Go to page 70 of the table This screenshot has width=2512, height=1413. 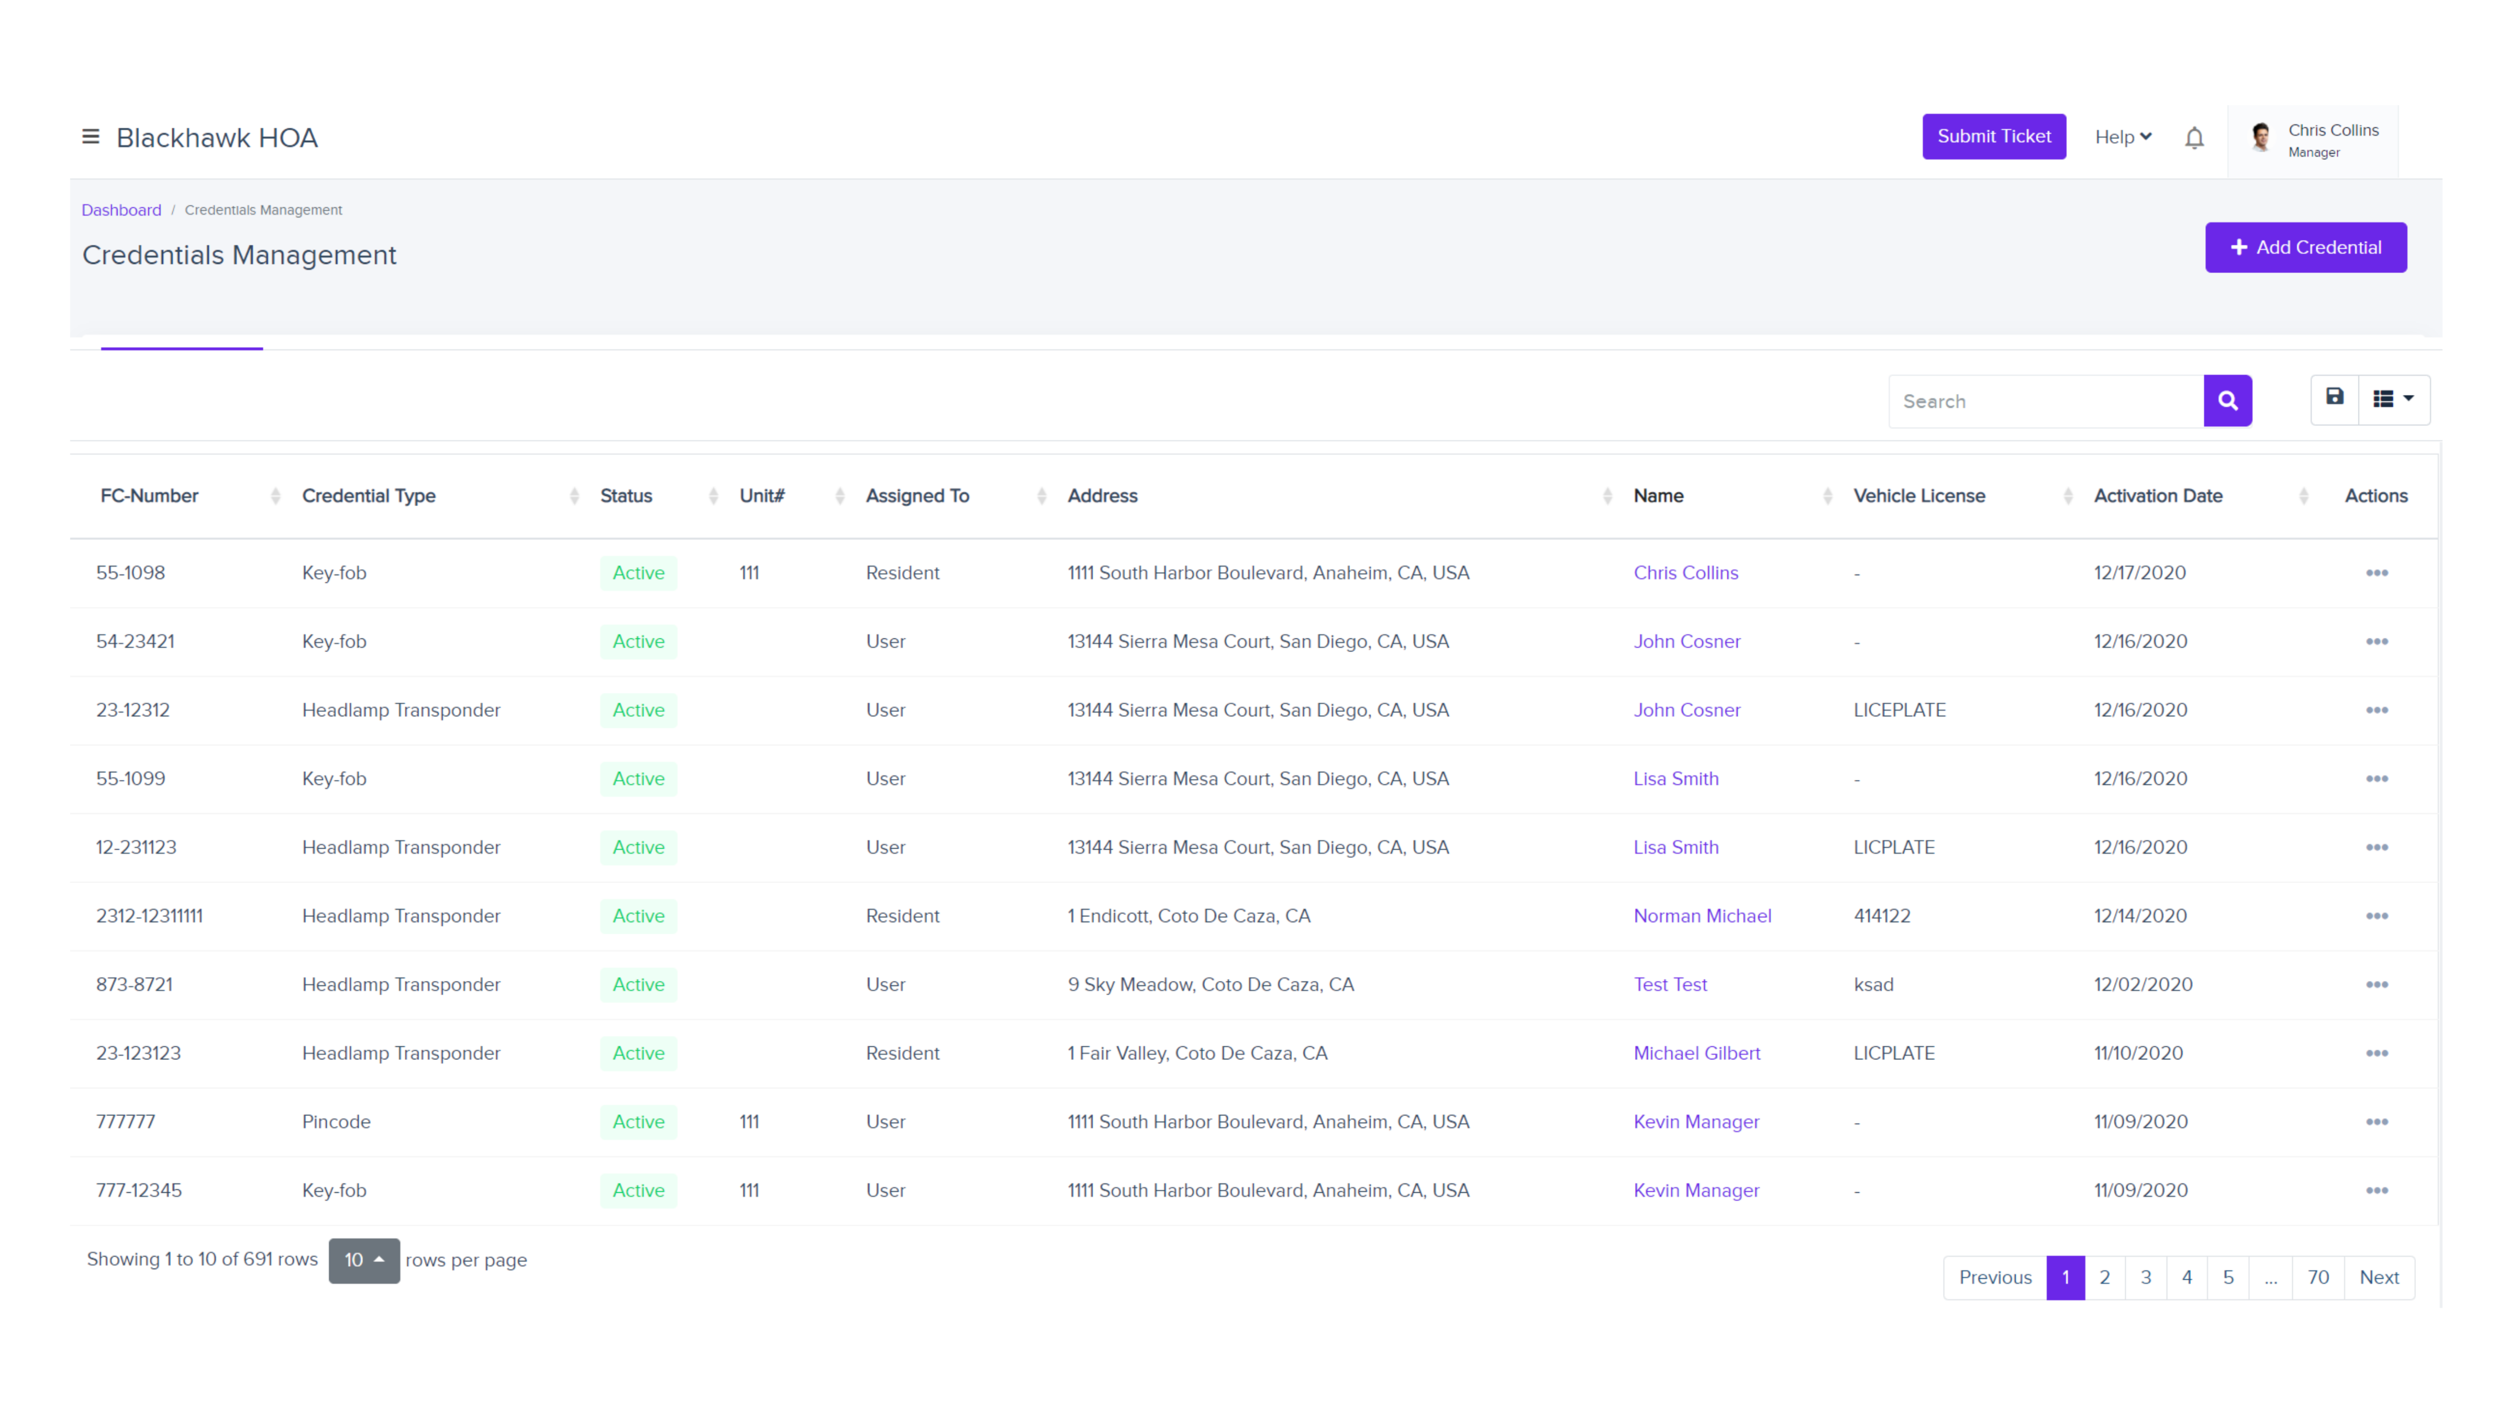point(2319,1276)
